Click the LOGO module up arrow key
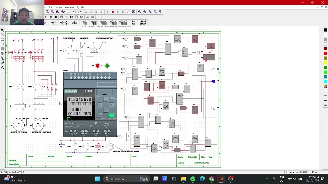This screenshot has width=328, height=184. (x=106, y=99)
